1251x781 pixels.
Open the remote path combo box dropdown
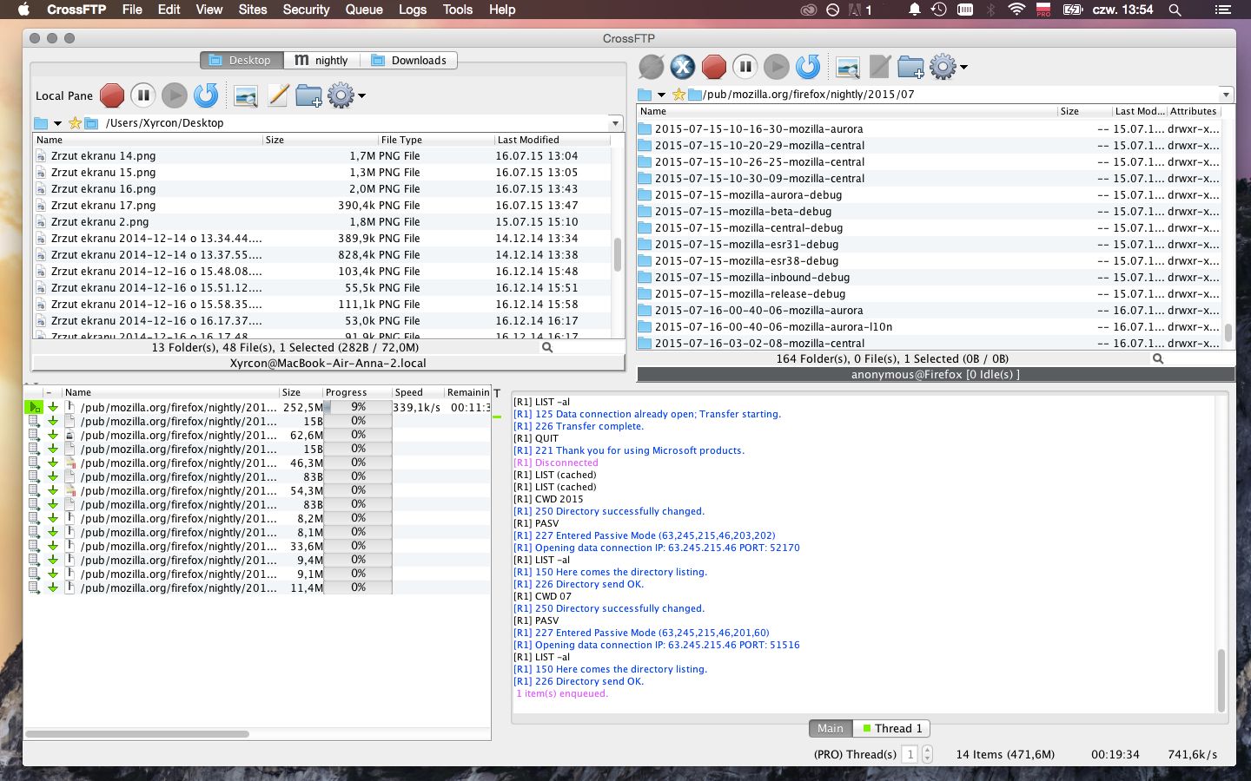coord(1226,95)
